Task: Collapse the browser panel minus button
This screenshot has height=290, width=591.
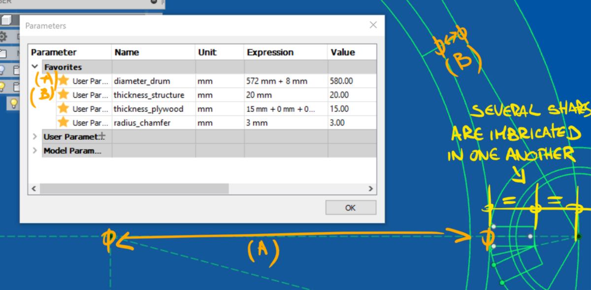Action: click(154, 2)
